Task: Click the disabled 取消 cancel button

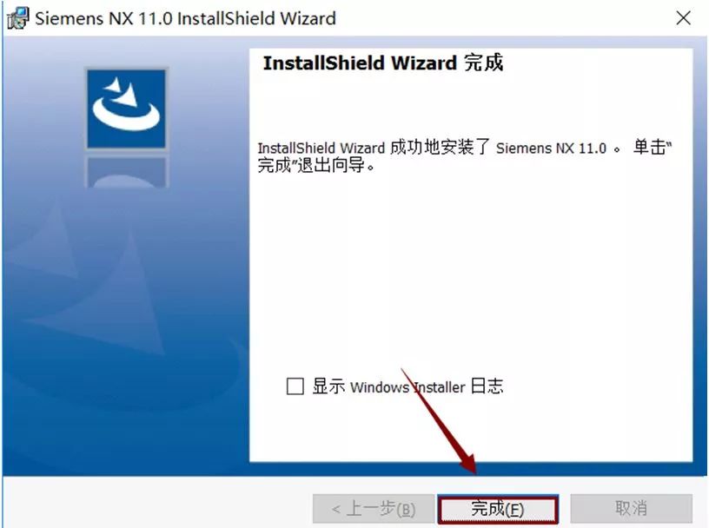Action: (631, 509)
